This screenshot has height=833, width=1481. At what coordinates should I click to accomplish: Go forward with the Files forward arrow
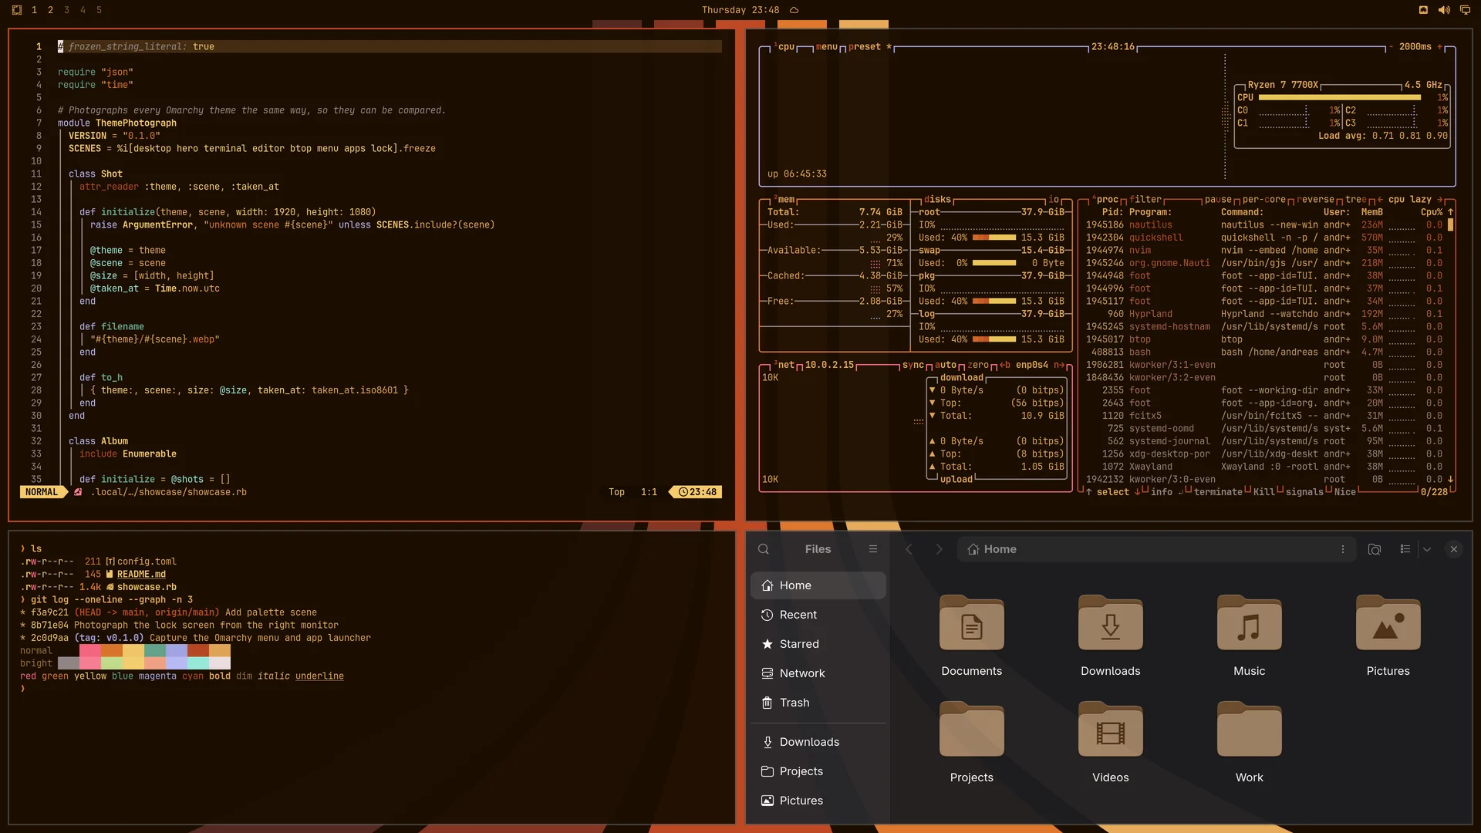(939, 549)
